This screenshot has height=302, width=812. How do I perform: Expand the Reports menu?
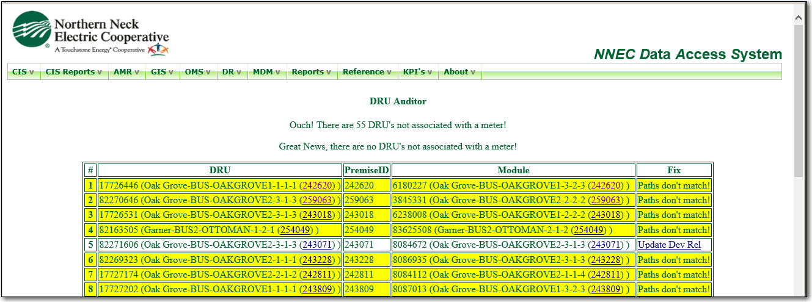[311, 72]
